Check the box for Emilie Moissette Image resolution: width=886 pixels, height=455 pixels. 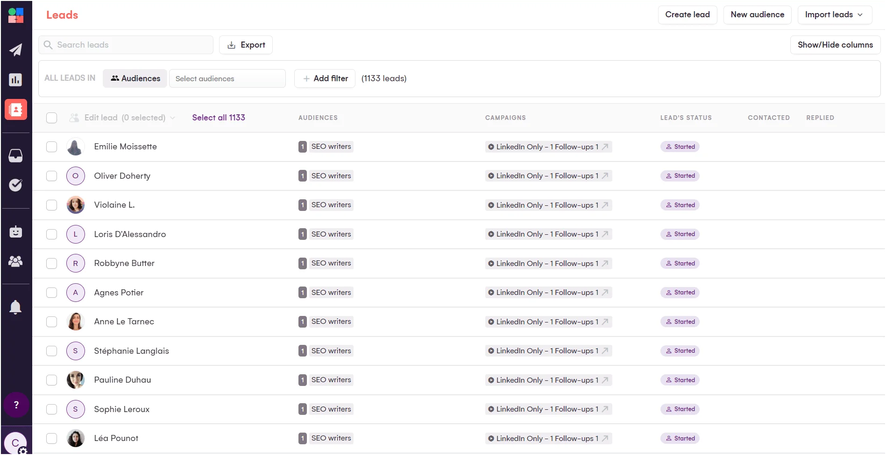click(x=52, y=147)
